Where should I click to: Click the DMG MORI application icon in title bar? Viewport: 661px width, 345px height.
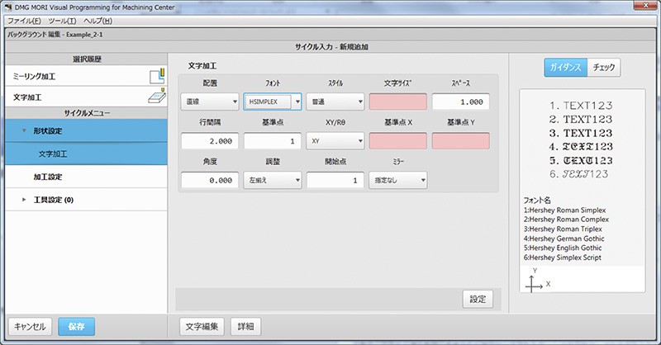[8, 7]
